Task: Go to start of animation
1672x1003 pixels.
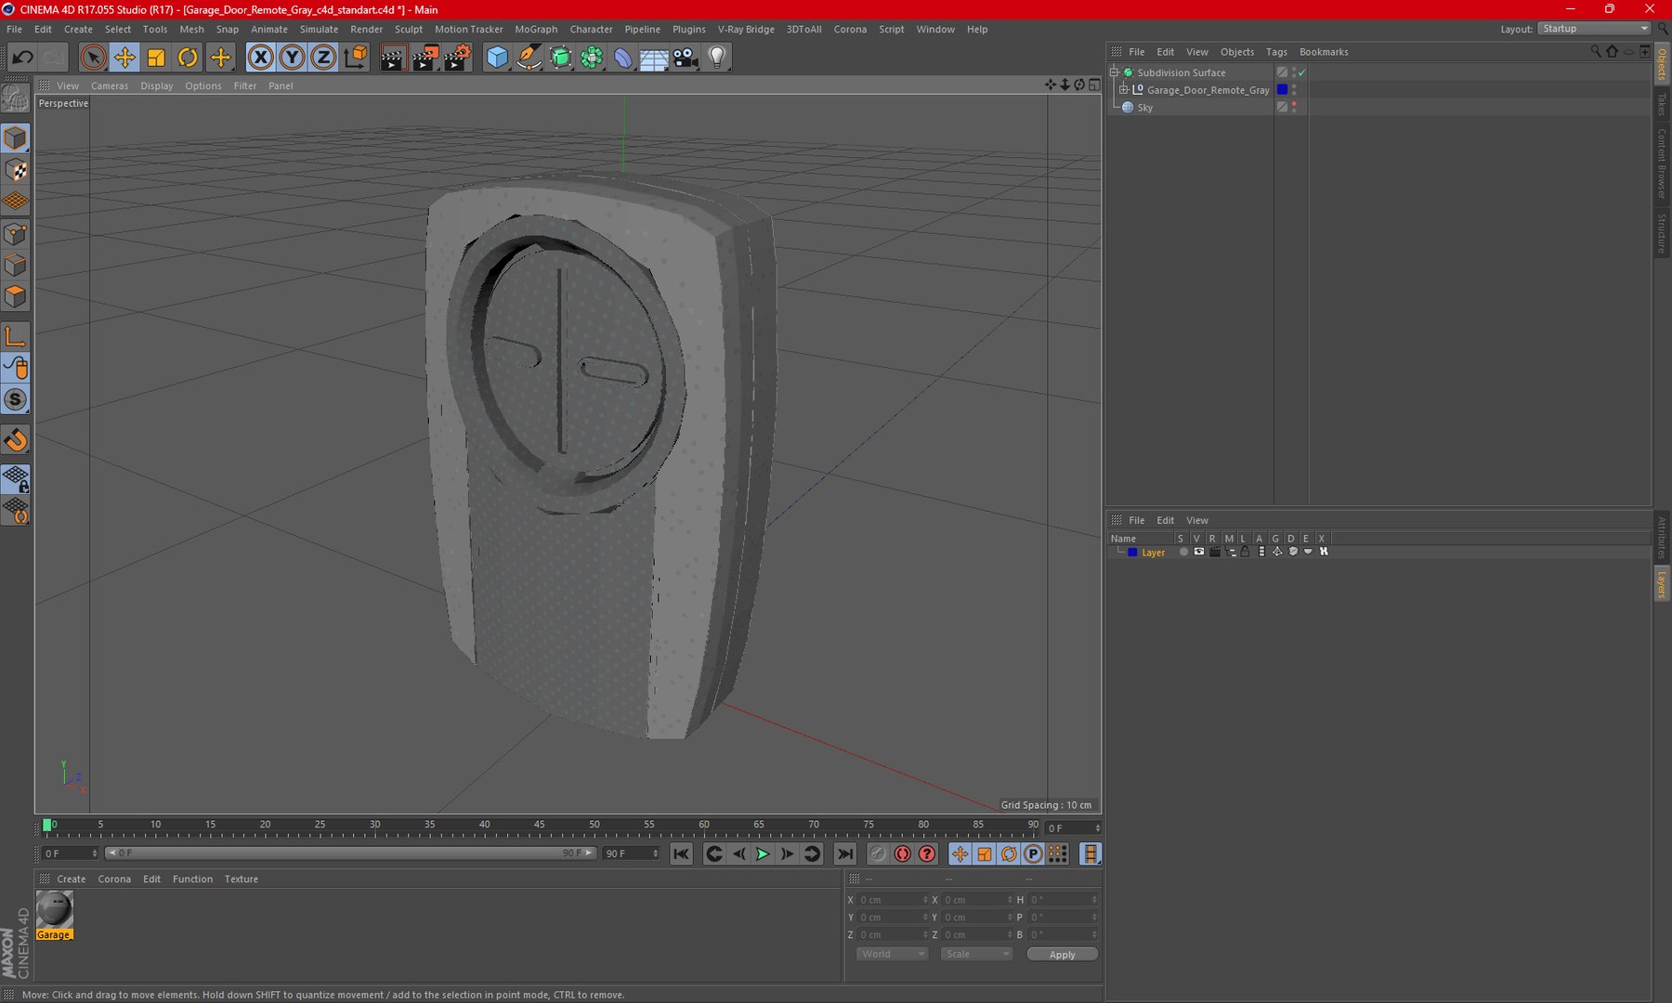Action: (x=681, y=854)
